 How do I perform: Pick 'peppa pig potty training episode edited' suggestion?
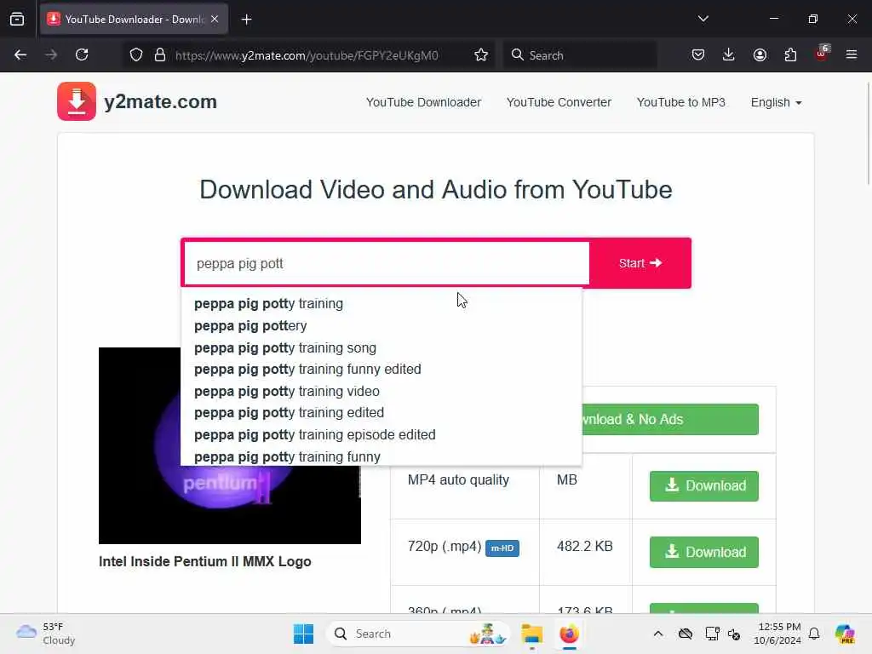[x=381, y=434]
